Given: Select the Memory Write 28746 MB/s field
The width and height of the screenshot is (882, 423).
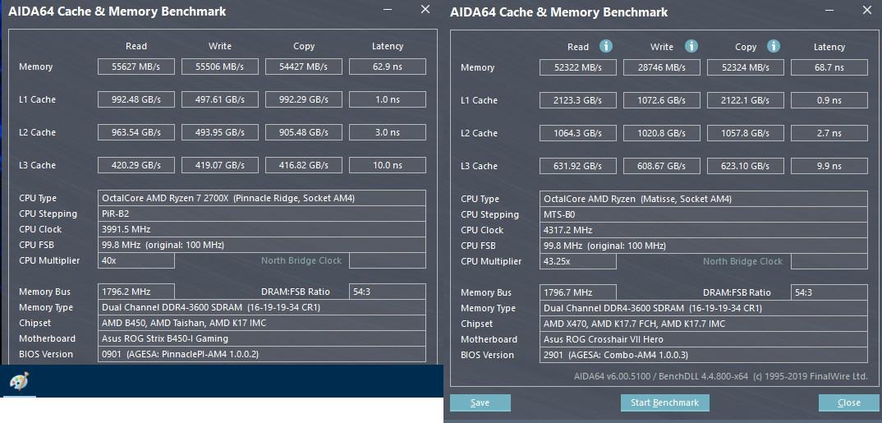Looking at the screenshot, I should (662, 67).
